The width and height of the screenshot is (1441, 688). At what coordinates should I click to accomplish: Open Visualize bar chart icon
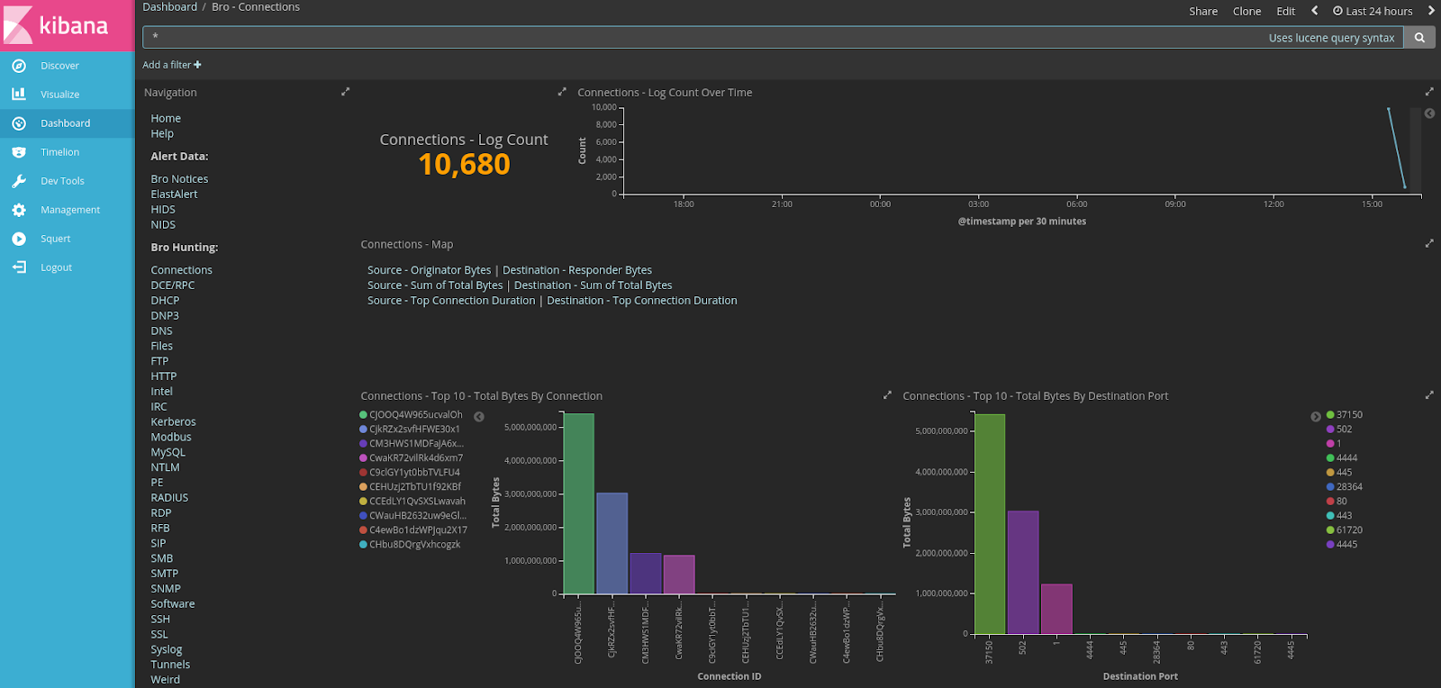click(x=19, y=95)
